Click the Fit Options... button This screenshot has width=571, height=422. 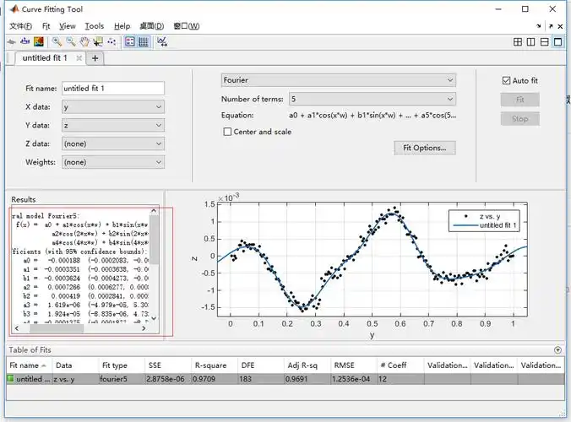click(424, 148)
